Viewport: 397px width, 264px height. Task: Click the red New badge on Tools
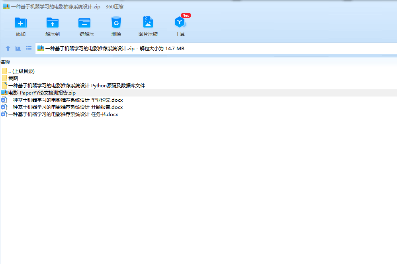186,16
